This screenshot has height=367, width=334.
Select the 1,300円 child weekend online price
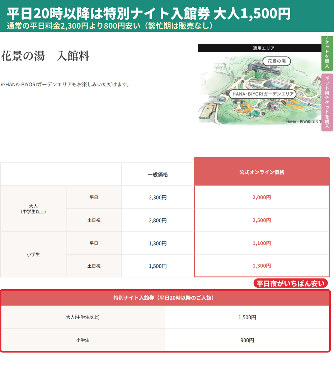coord(262,266)
